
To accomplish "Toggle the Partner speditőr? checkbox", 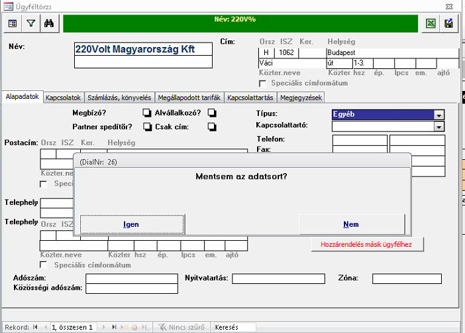I will tap(147, 127).
